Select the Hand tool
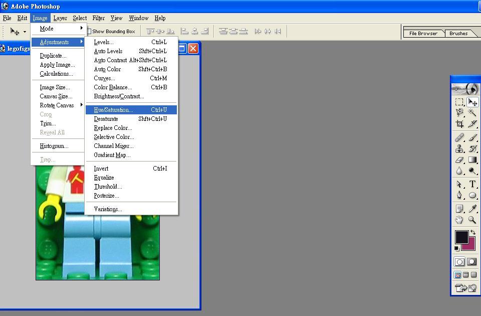This screenshot has width=481, height=316. click(x=459, y=220)
